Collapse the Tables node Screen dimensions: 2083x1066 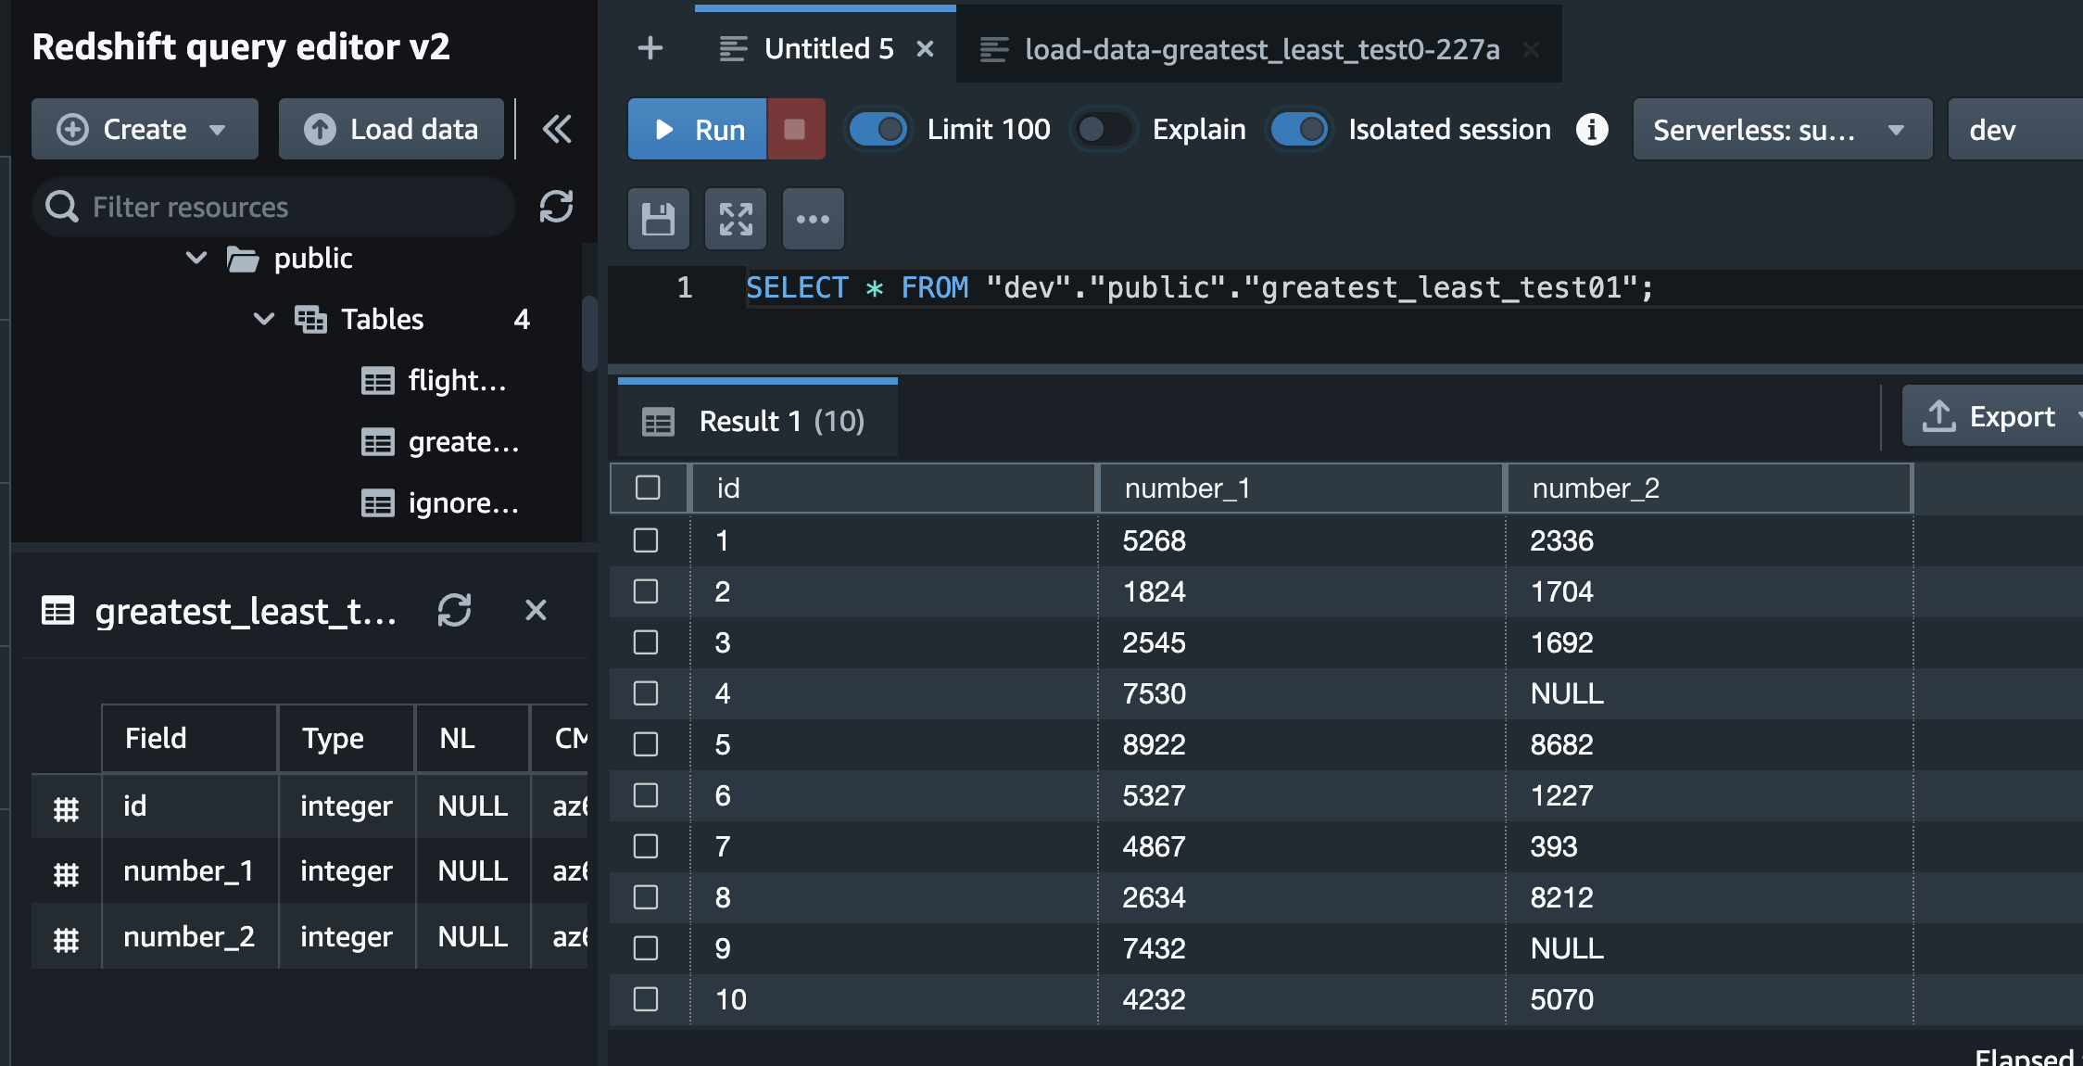264,319
